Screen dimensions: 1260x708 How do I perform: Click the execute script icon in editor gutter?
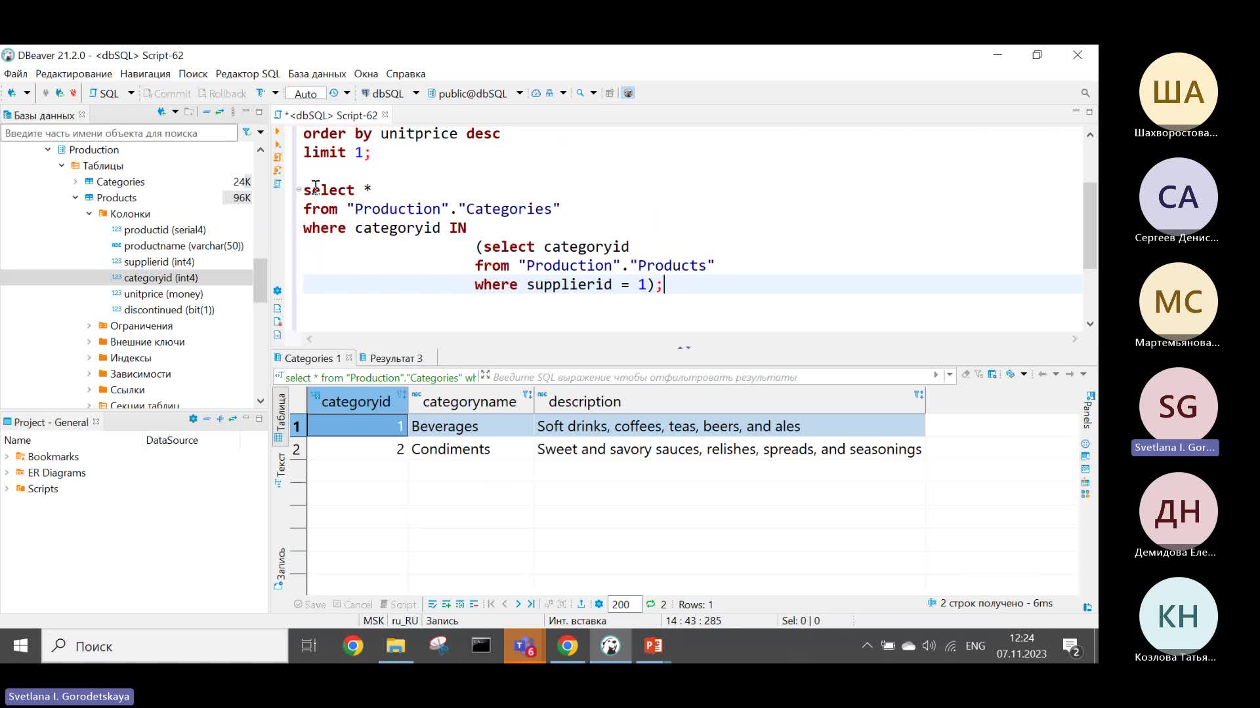278,157
